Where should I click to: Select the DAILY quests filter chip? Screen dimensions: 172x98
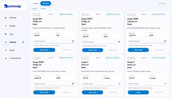(x=35, y=9)
